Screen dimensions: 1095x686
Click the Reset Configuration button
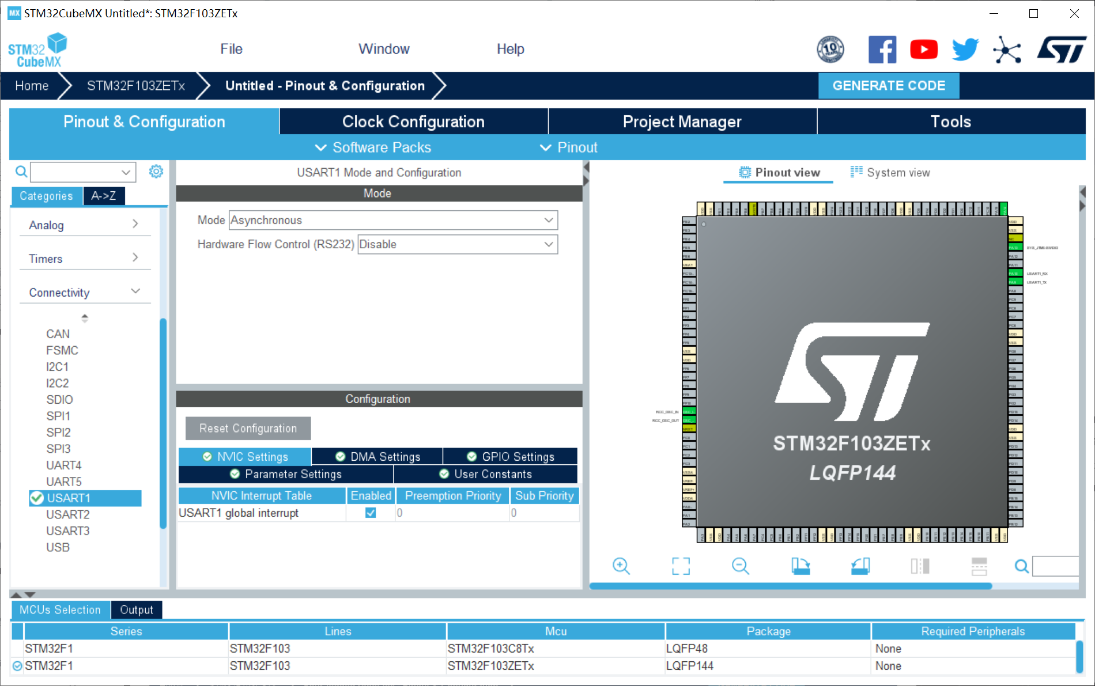point(247,428)
